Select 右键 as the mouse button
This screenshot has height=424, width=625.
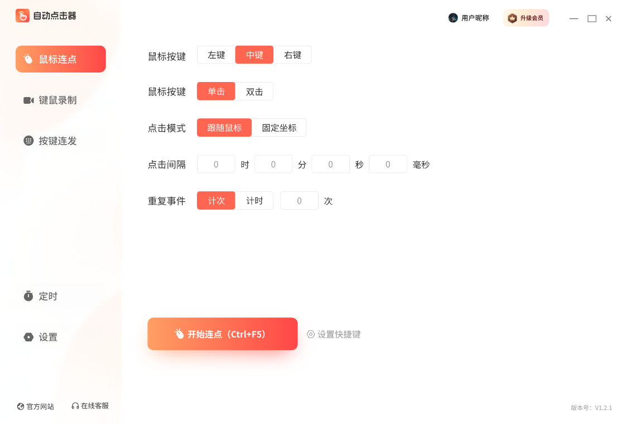tap(292, 55)
